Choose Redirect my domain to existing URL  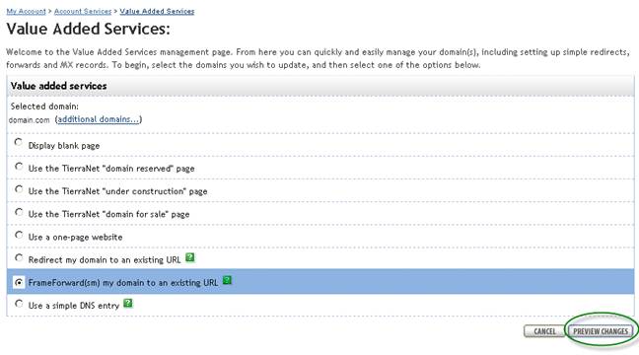tap(19, 257)
